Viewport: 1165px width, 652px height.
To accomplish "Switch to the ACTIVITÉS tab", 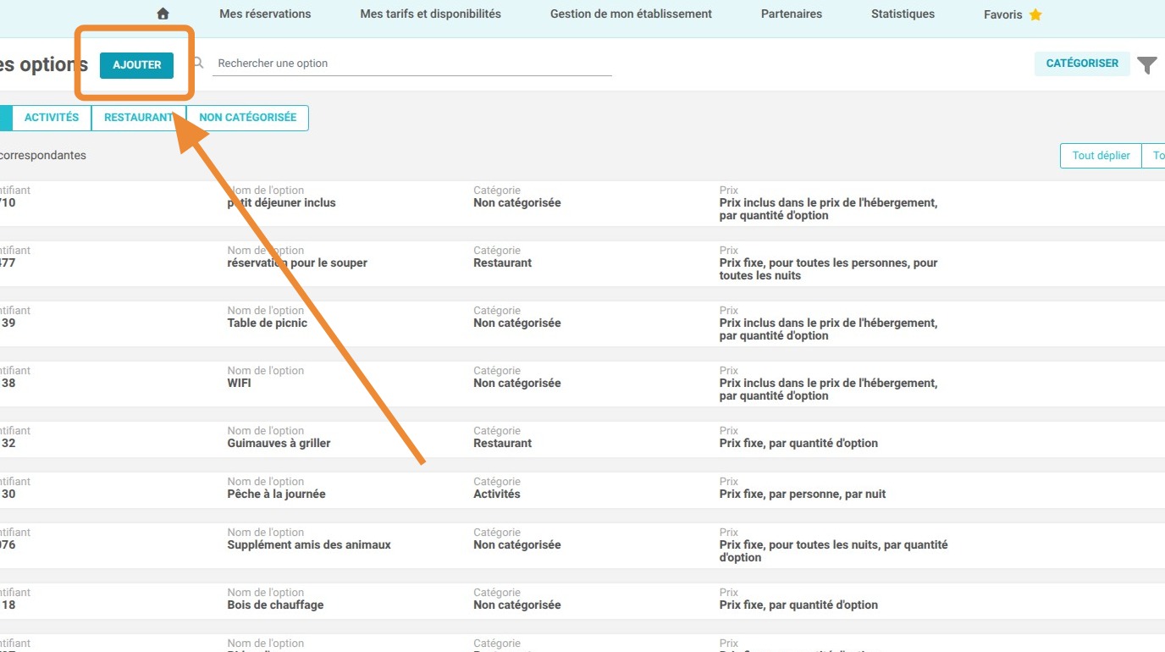I will pyautogui.click(x=52, y=118).
